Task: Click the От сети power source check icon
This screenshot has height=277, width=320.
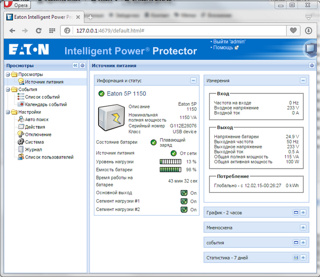Action: [x=173, y=153]
